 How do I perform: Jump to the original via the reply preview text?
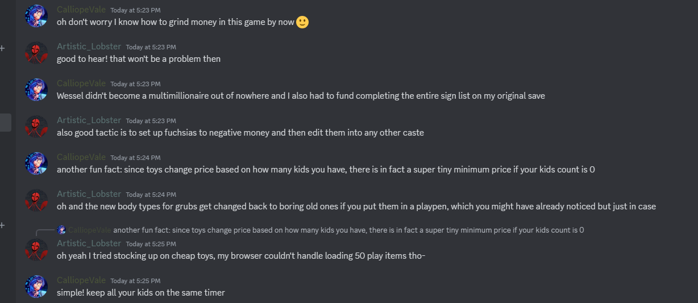pos(348,230)
